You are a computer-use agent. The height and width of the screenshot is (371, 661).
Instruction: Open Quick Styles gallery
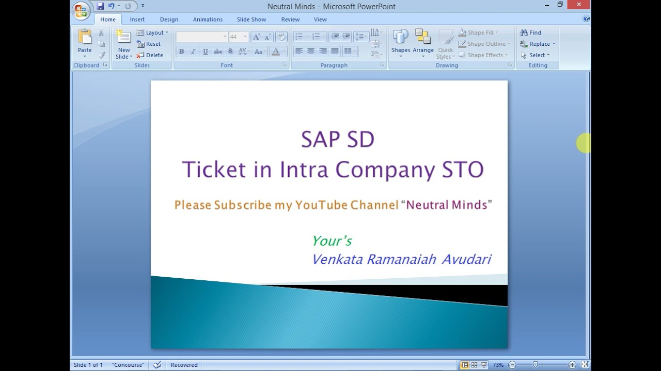point(445,44)
